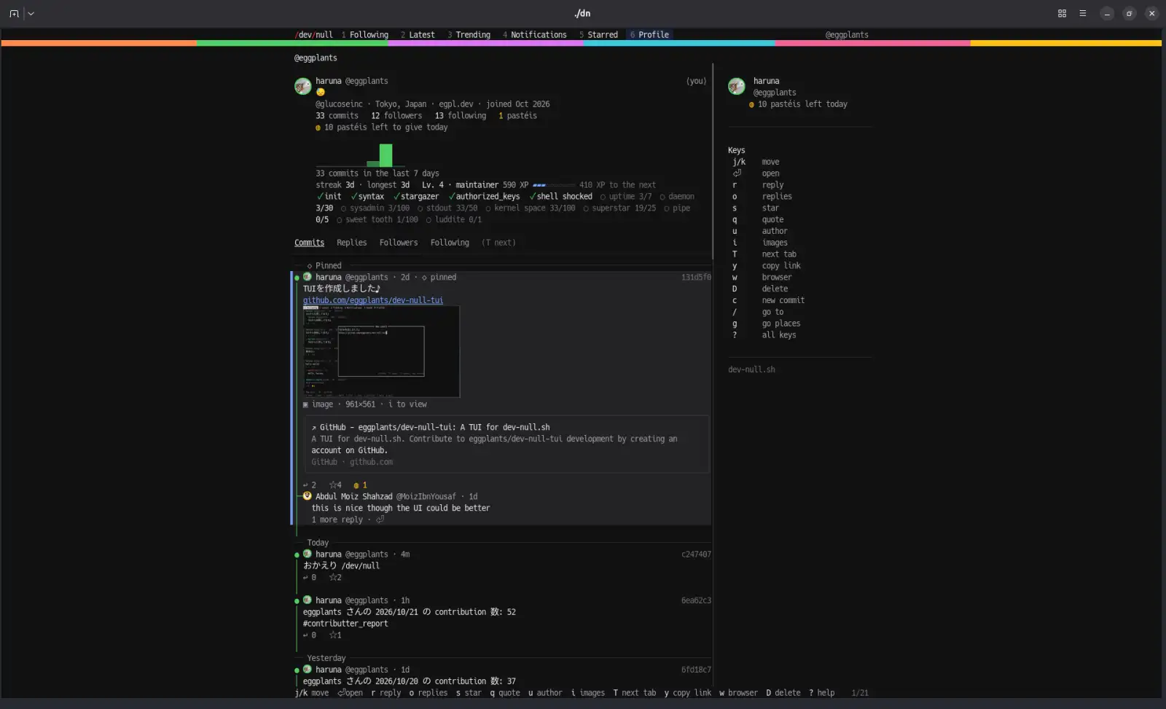Select the Profile tab
The image size is (1166, 709).
click(649, 35)
